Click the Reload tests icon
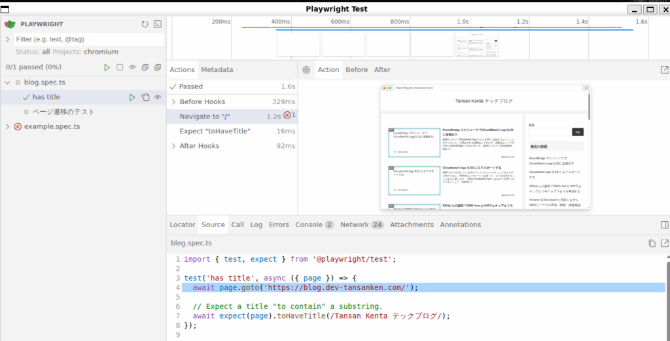This screenshot has width=670, height=341. pyautogui.click(x=145, y=24)
